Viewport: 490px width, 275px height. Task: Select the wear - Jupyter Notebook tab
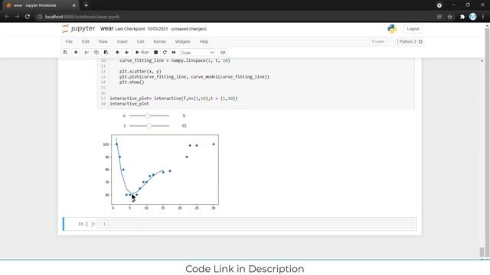[40, 5]
